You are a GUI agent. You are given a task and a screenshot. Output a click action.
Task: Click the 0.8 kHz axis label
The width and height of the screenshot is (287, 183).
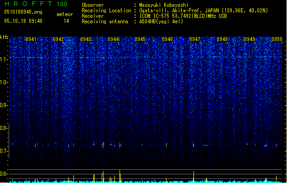4,128
